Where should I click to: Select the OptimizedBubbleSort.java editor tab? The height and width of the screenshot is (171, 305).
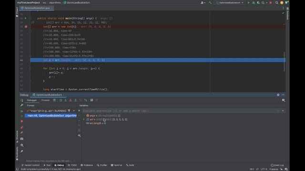point(37,8)
